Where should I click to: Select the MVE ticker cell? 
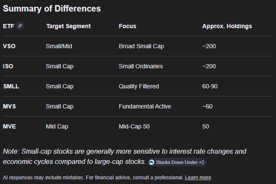[x=9, y=126]
